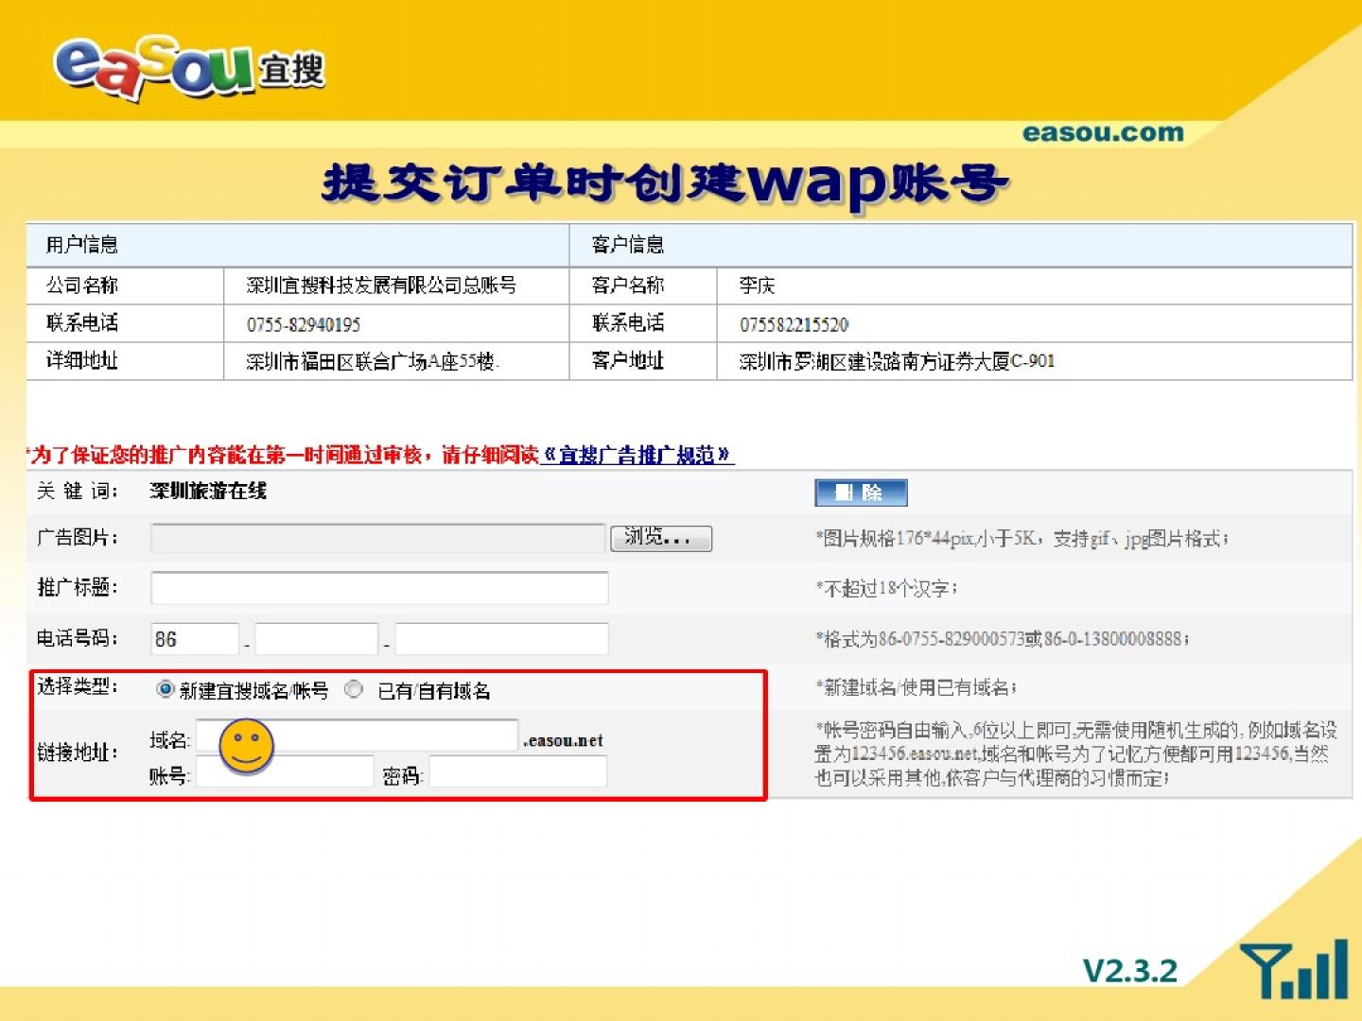Click the easou.com text at top right
This screenshot has width=1362, height=1021.
coord(1103,133)
